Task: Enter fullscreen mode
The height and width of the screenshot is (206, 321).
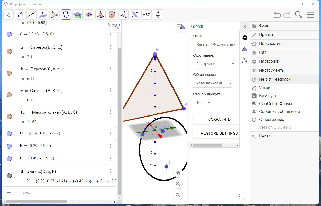Action: pyautogui.click(x=241, y=196)
